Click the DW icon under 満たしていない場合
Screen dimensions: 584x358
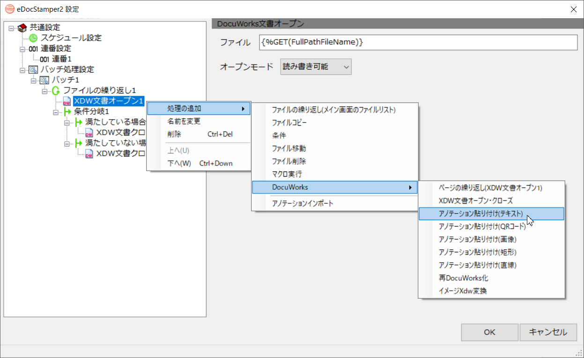[89, 153]
